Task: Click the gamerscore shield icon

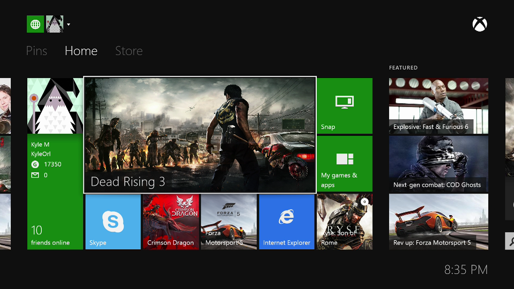Action: pyautogui.click(x=36, y=164)
